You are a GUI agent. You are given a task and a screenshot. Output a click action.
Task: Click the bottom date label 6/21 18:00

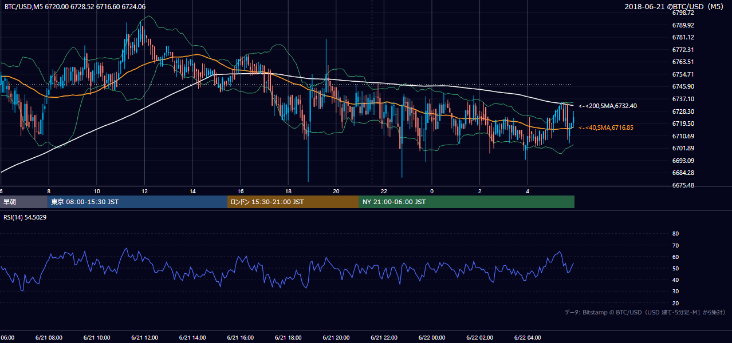288,338
